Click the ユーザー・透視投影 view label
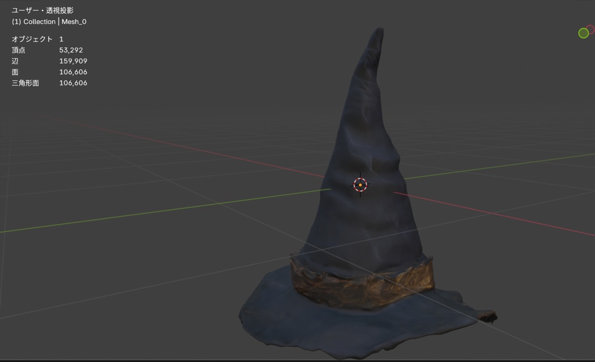Screen dimensions: 595x362 42,10
